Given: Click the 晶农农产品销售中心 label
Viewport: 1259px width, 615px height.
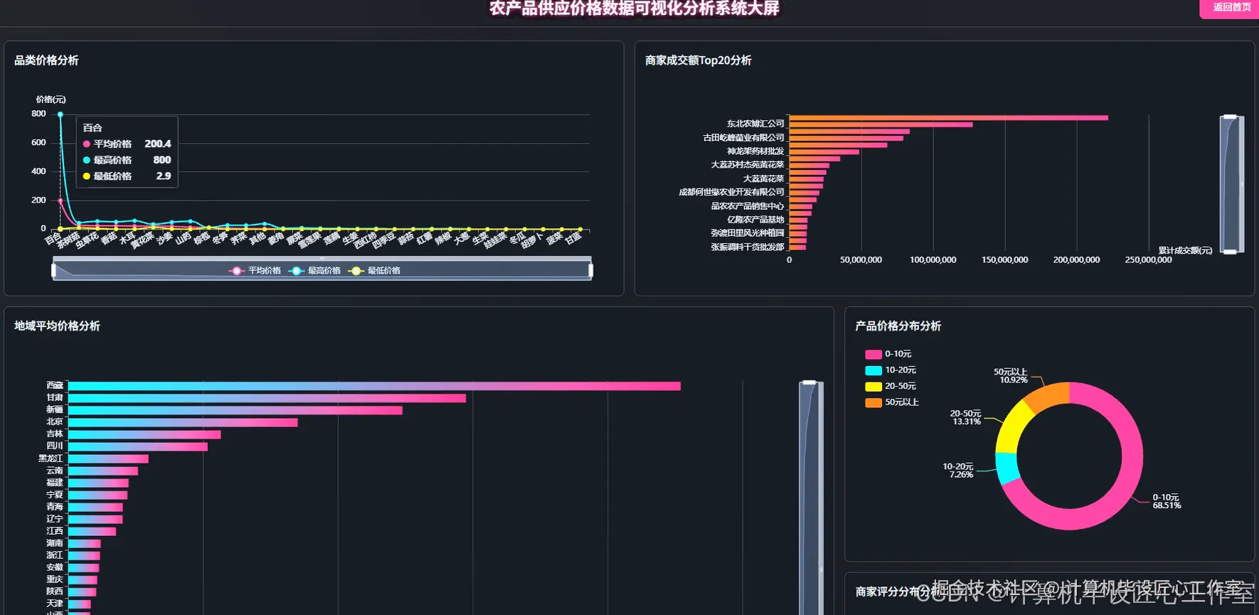Looking at the screenshot, I should (748, 206).
